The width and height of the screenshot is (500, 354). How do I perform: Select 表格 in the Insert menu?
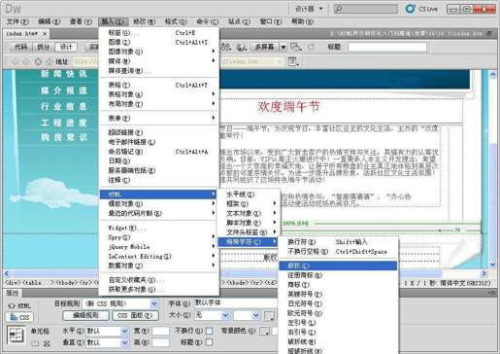(158, 85)
